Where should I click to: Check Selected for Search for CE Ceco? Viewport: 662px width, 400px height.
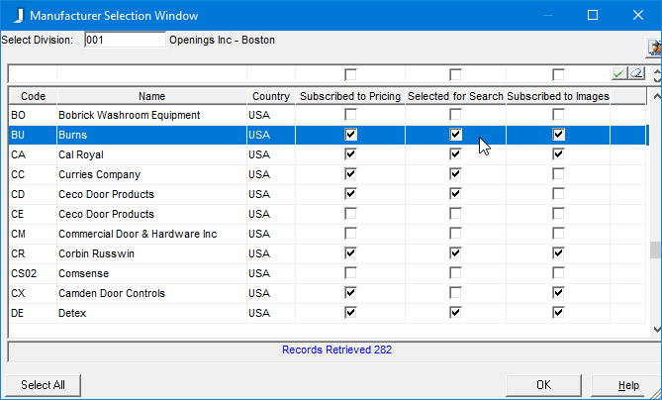coord(455,214)
